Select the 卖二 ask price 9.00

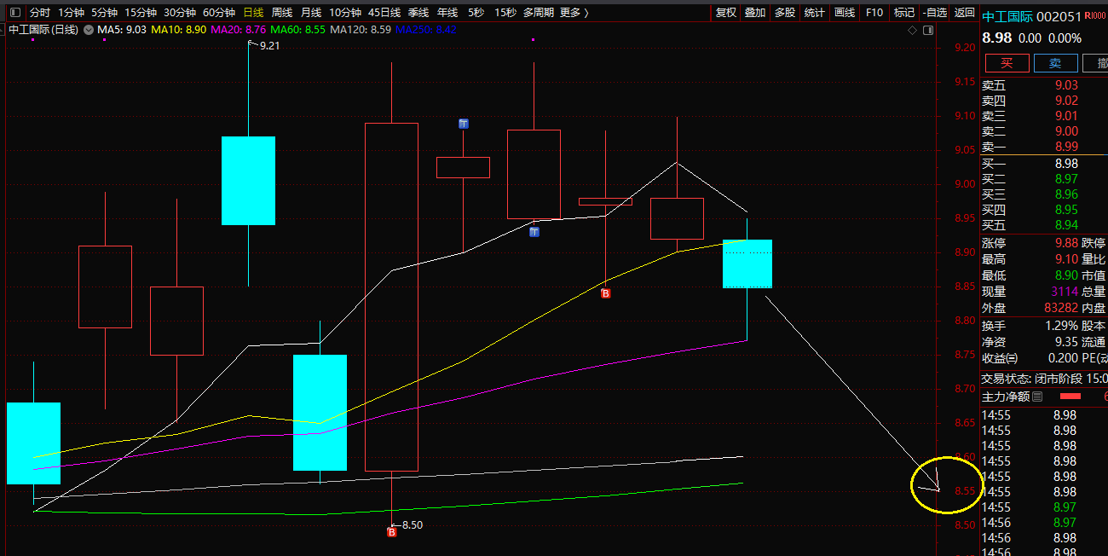pyautogui.click(x=1066, y=131)
